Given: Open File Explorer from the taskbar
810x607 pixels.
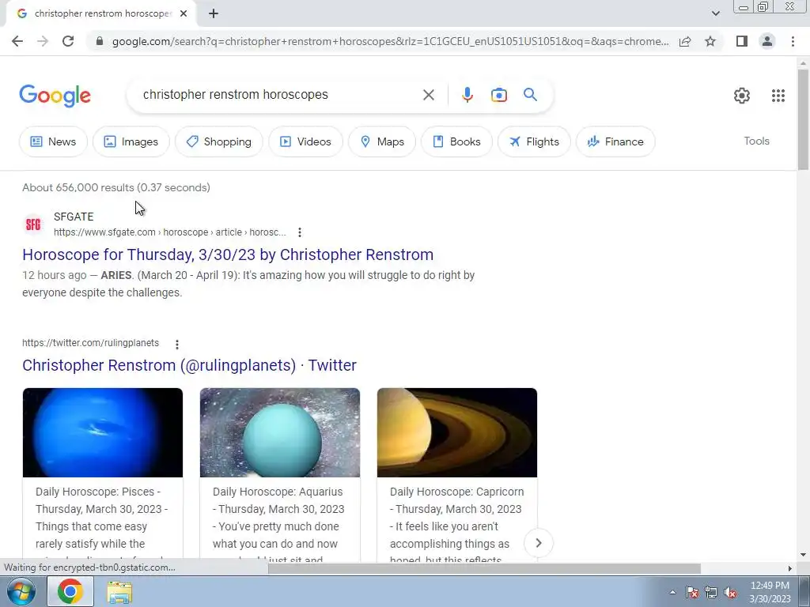Looking at the screenshot, I should point(119,592).
